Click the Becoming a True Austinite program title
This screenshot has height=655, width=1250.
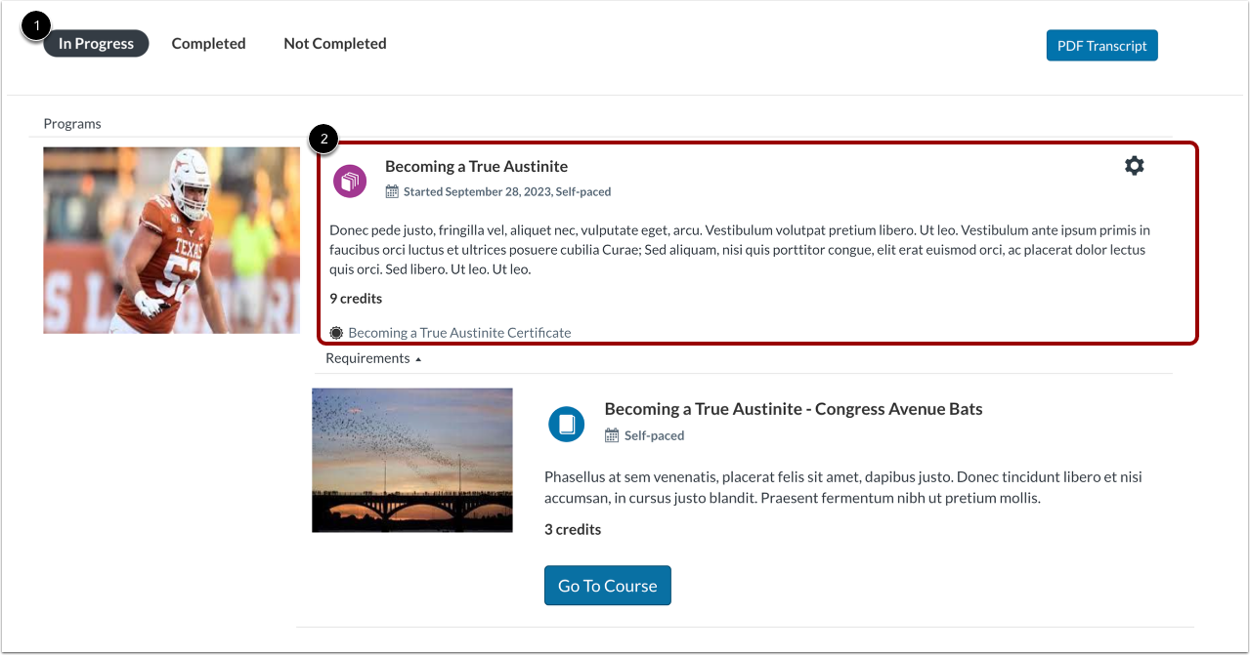[476, 167]
